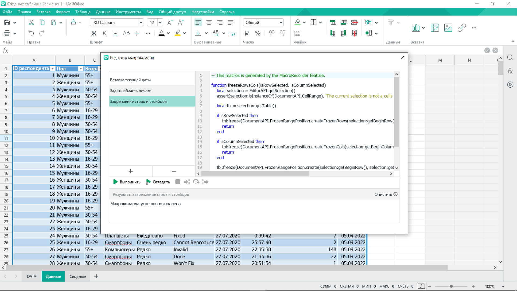The image size is (517, 291).
Task: Click the insert chart icon
Action: [x=416, y=28]
